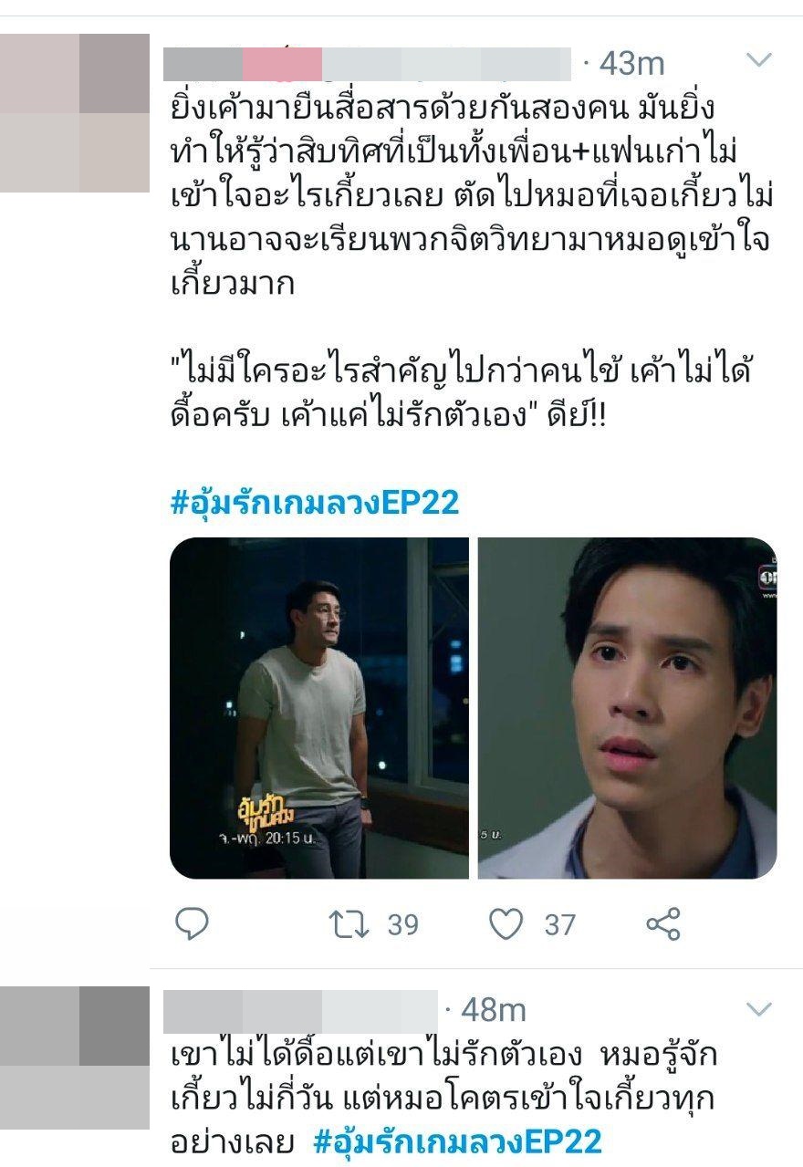Share the first tweet
This screenshot has height=1167, width=803.
click(663, 924)
